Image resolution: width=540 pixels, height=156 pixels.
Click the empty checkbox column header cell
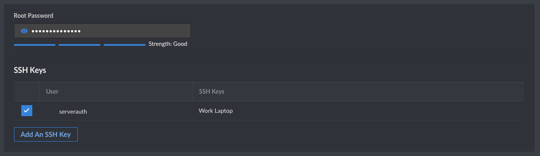pyautogui.click(x=27, y=92)
